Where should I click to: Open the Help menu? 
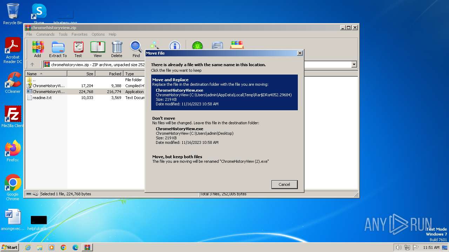click(x=112, y=34)
